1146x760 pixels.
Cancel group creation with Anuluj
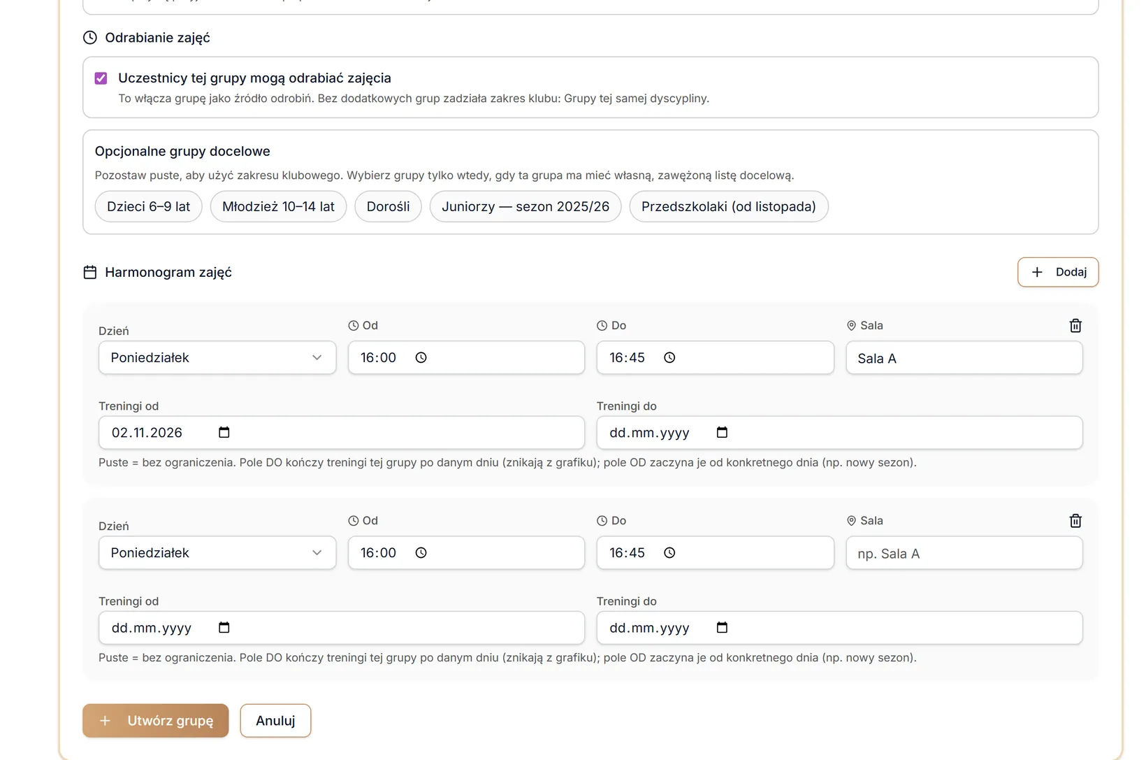point(275,721)
